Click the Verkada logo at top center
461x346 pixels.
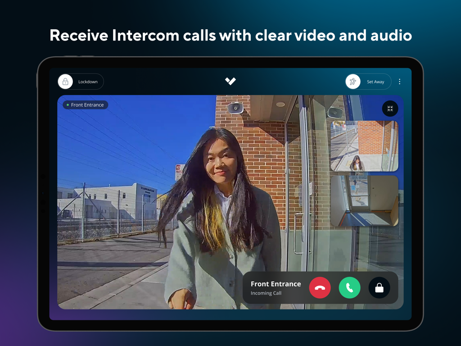tap(230, 81)
